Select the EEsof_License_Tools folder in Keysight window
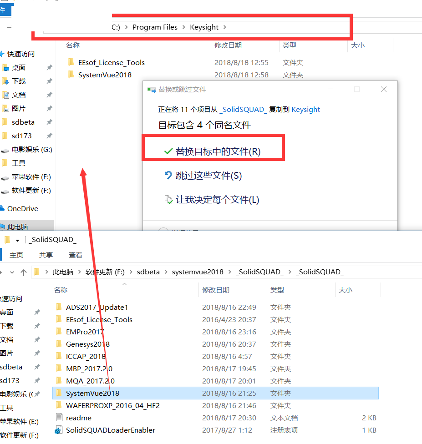The height and width of the screenshot is (444, 422). tap(112, 63)
